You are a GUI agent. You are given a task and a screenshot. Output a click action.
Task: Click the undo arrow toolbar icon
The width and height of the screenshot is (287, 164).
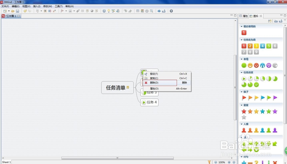tap(25, 11)
